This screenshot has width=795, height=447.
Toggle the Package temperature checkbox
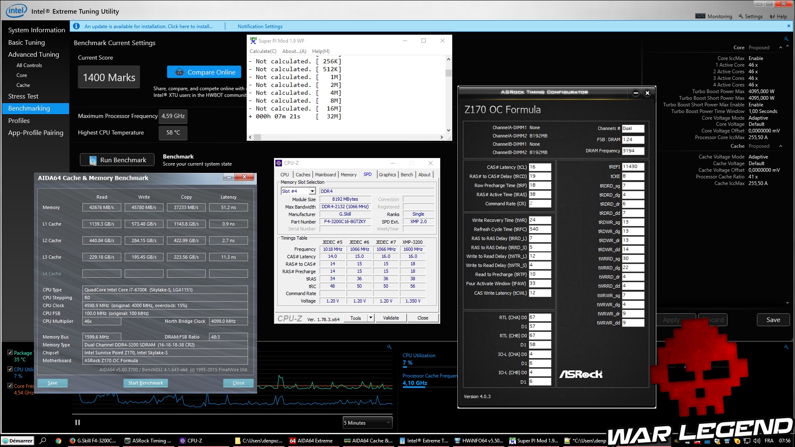pyautogui.click(x=10, y=353)
